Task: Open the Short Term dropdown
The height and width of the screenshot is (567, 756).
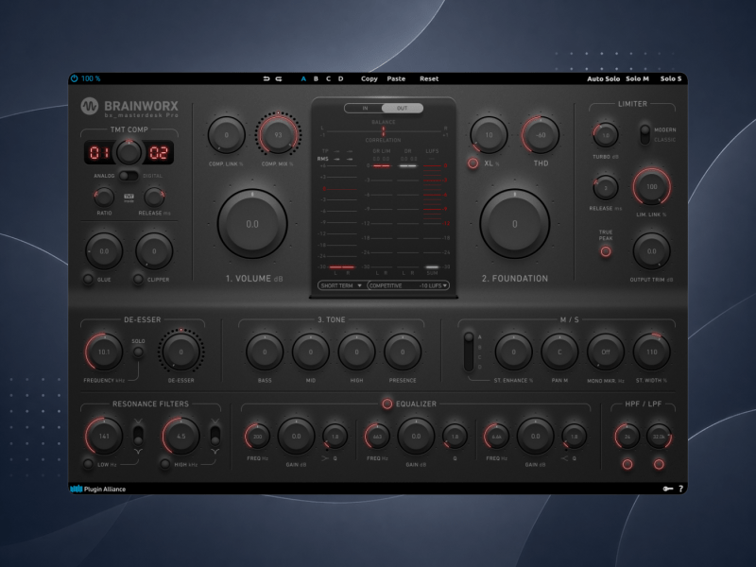Action: (x=341, y=285)
